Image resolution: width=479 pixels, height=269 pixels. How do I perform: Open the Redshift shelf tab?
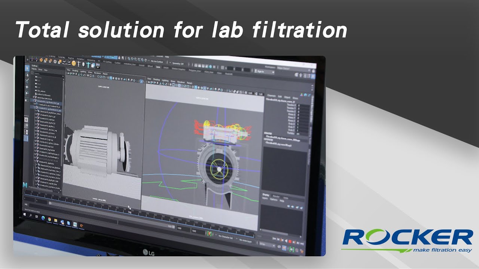tap(229, 74)
